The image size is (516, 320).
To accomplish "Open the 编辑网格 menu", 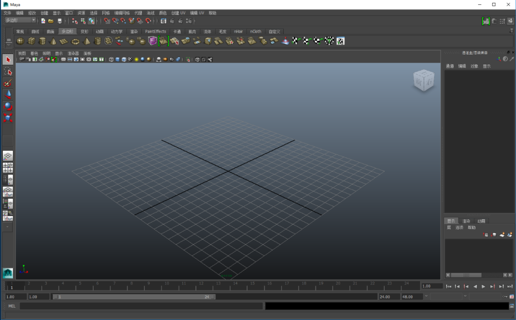I will (122, 13).
